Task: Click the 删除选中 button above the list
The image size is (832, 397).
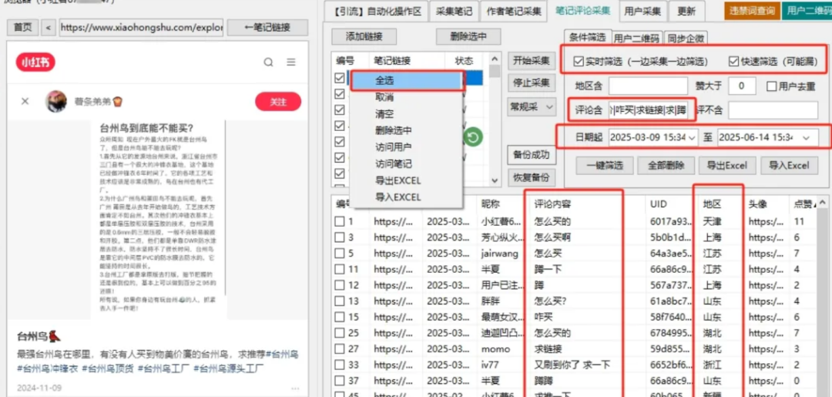Action: click(468, 37)
